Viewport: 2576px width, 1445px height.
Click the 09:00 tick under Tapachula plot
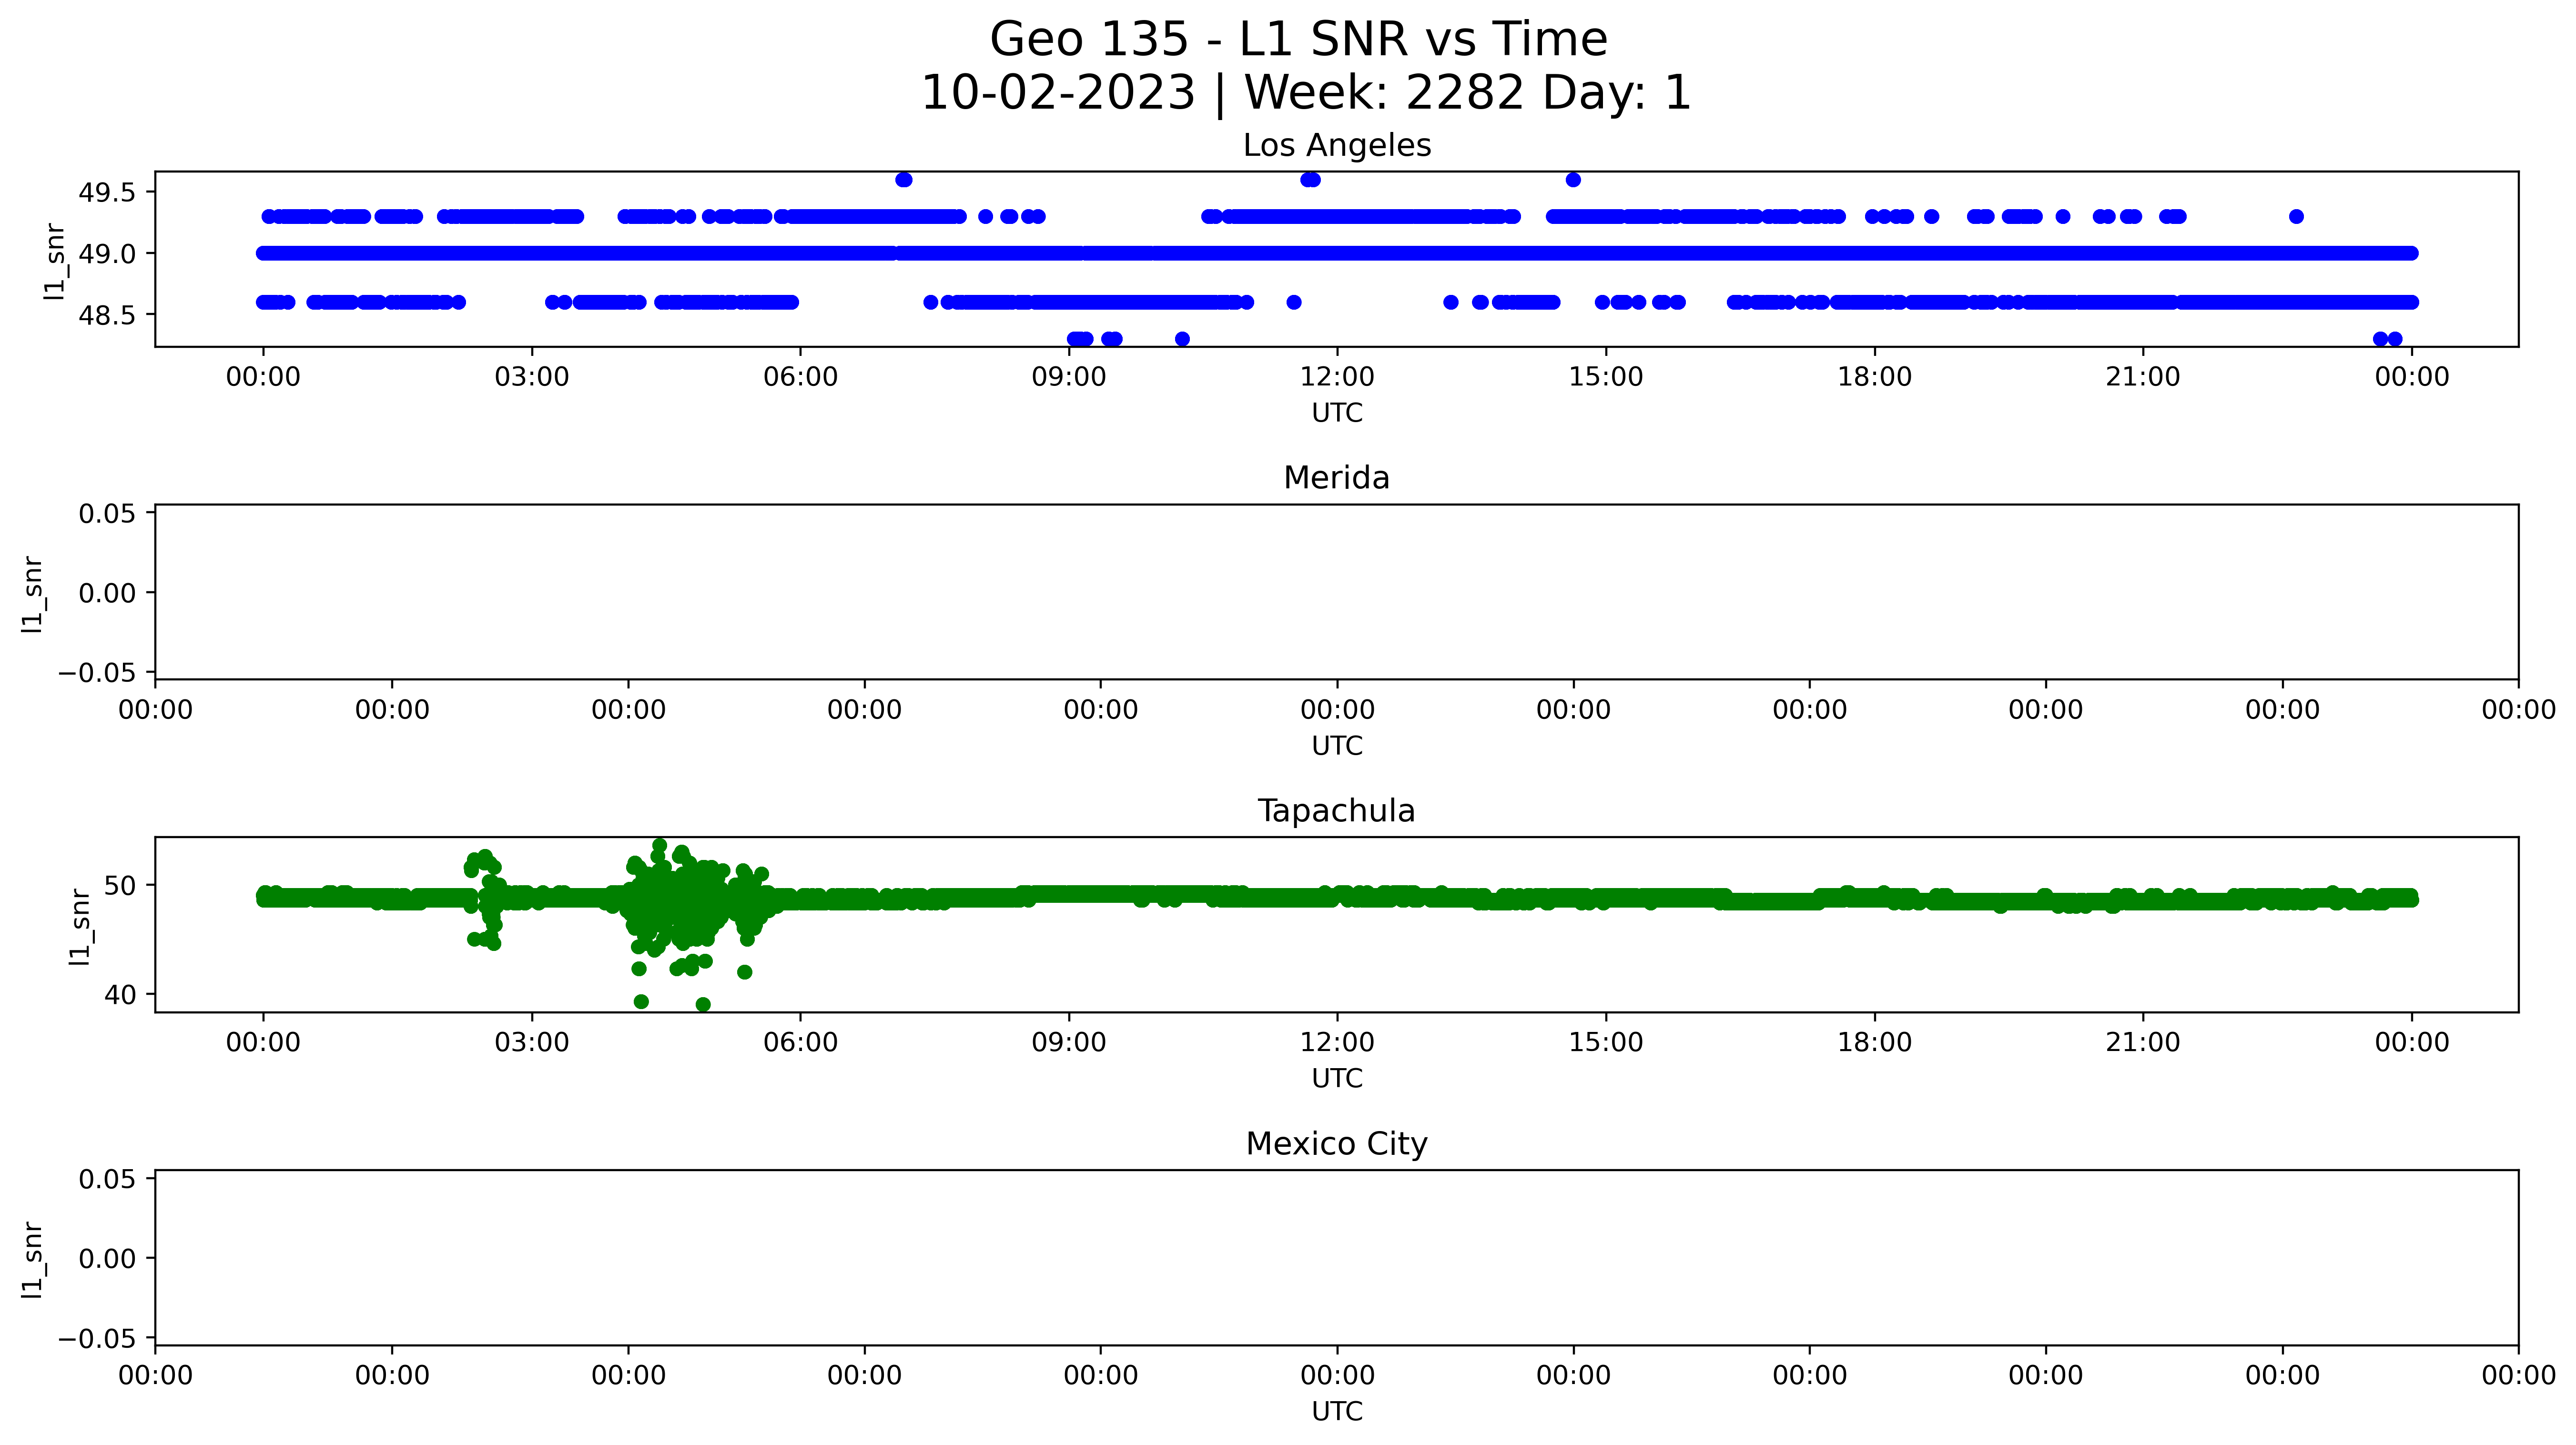click(x=1069, y=1043)
